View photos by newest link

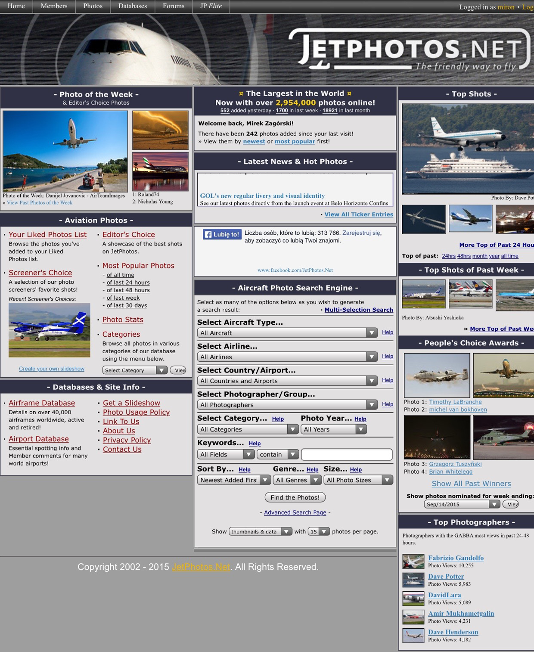254,141
